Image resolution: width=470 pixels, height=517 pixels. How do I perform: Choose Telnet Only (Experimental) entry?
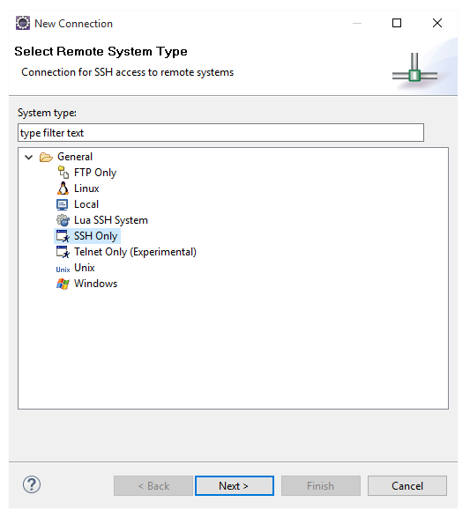coord(135,252)
